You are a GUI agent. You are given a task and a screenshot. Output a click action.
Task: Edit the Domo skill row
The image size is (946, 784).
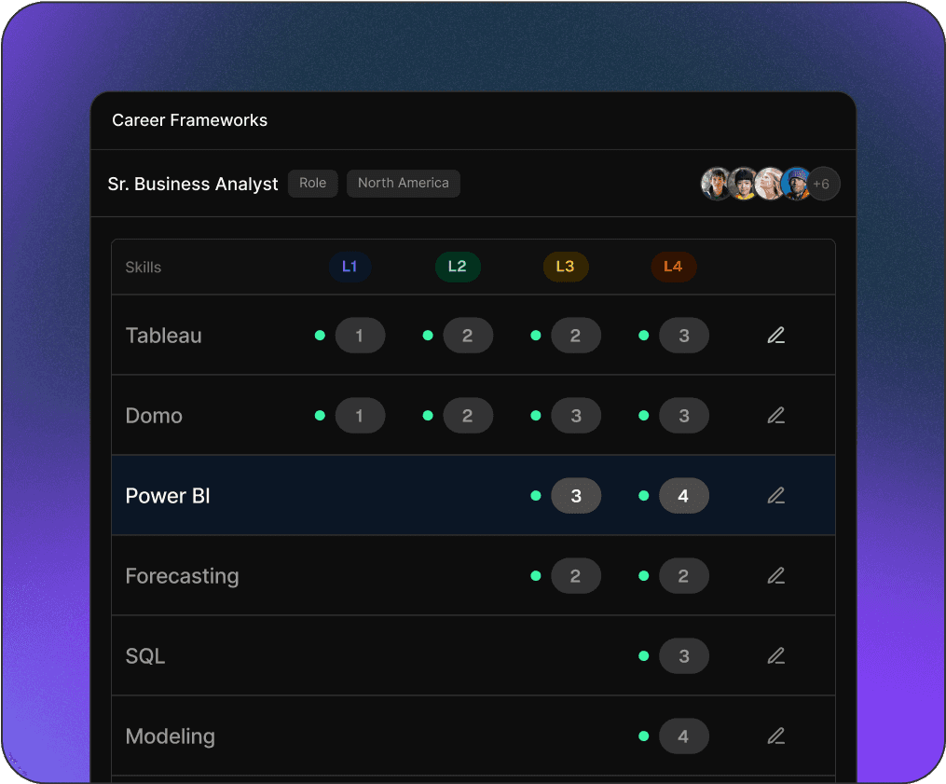pos(775,416)
